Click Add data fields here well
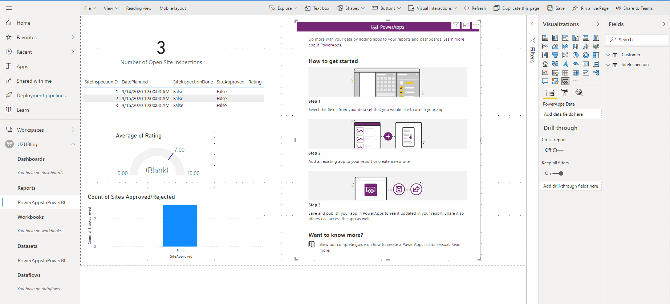The width and height of the screenshot is (670, 304). (x=570, y=114)
